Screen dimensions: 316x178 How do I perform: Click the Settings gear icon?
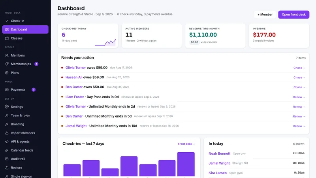pos(7,106)
